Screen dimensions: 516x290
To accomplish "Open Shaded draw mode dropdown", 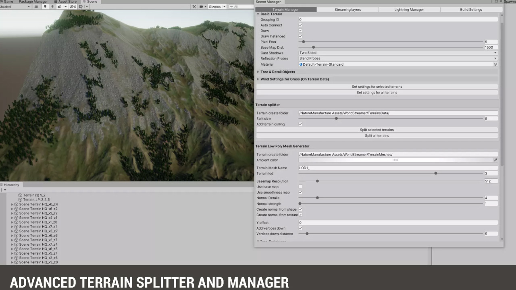I will pyautogui.click(x=15, y=6).
